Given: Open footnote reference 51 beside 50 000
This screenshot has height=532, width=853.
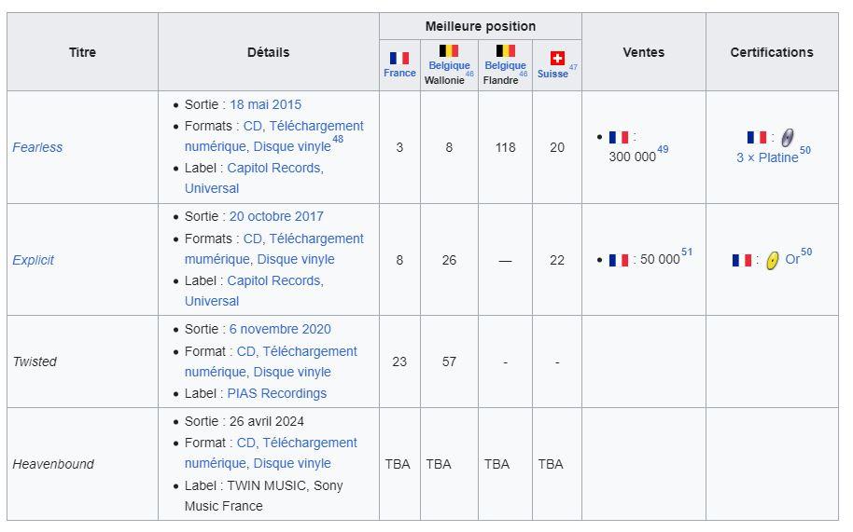Looking at the screenshot, I should coord(687,252).
